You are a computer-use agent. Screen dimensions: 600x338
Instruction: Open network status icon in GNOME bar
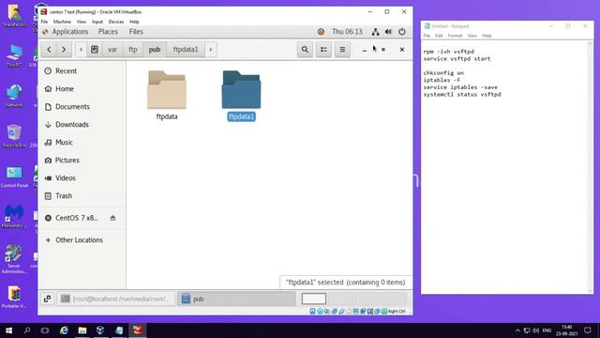click(375, 32)
